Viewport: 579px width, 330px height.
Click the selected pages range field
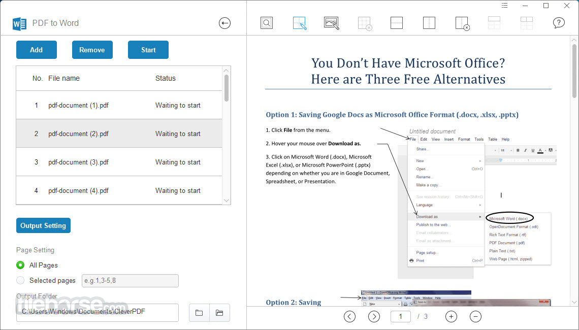(x=130, y=281)
